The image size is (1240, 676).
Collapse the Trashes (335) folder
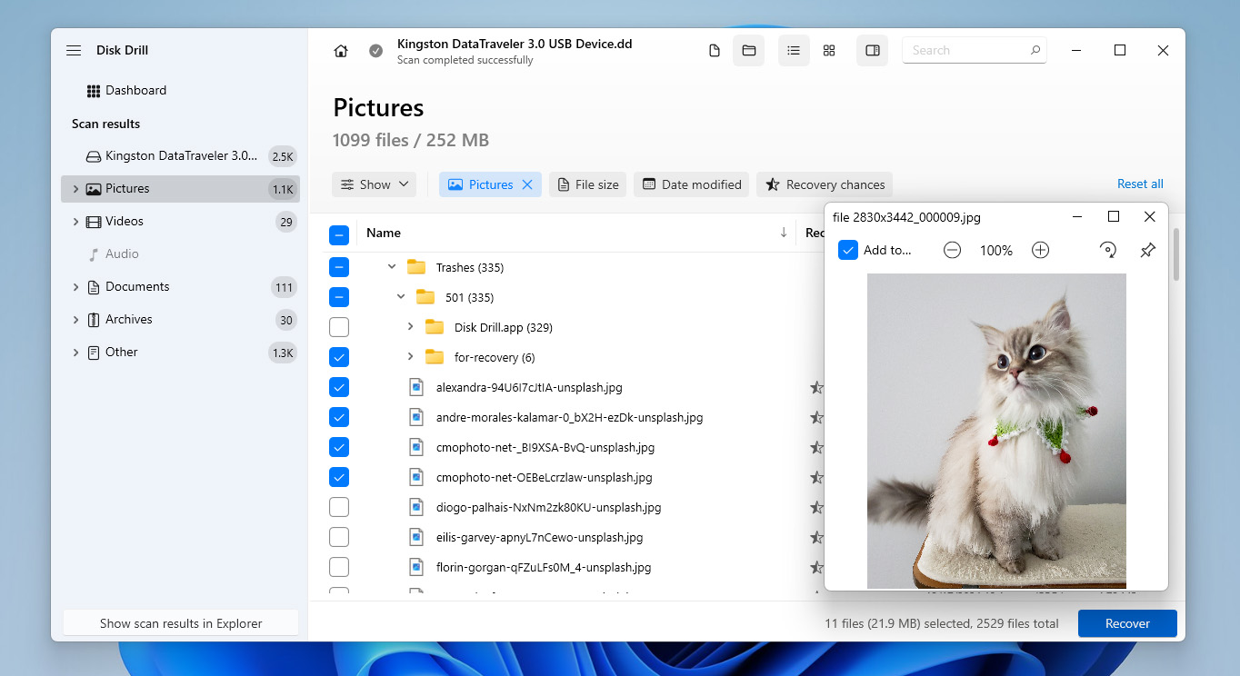pyautogui.click(x=392, y=267)
